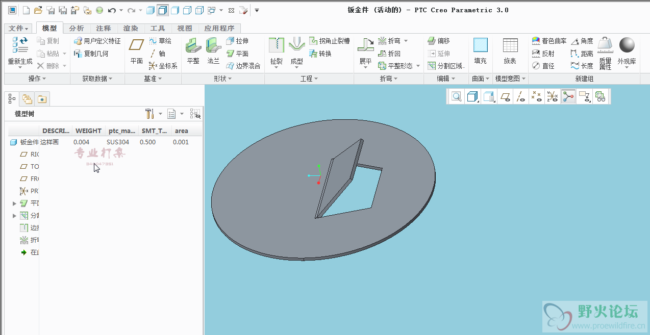Switch to the 视图 ribbon tab
Viewport: 650px width, 335px height.
coord(185,28)
